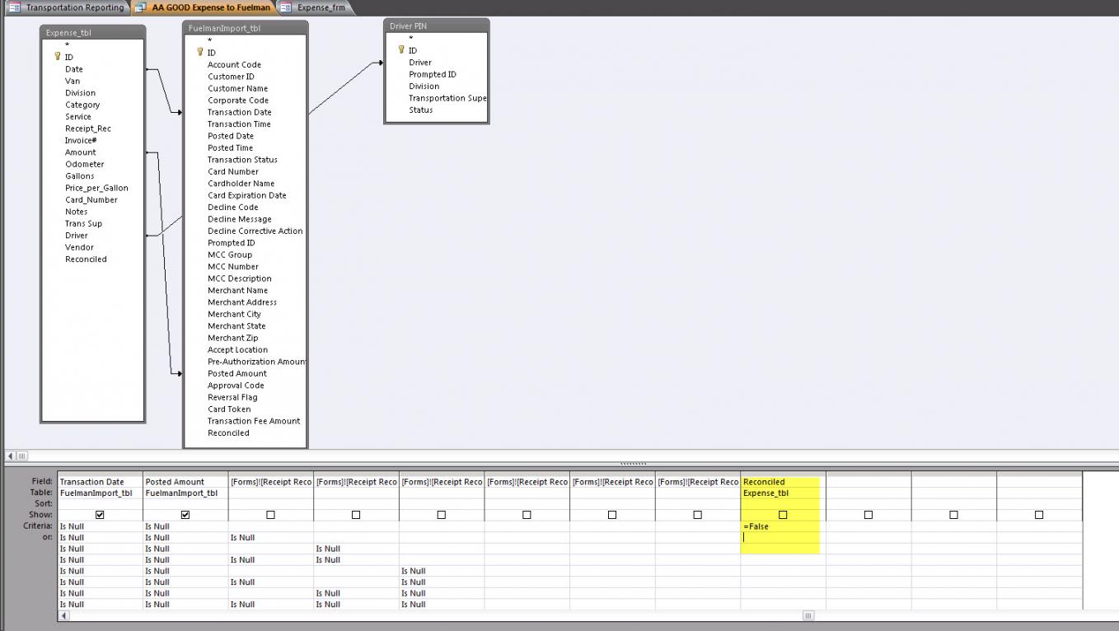Click left scroll arrow of table pane scrollbar

coord(11,456)
